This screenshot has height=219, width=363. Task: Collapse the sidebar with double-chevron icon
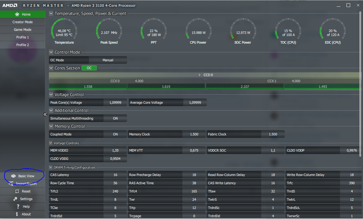tap(45, 114)
